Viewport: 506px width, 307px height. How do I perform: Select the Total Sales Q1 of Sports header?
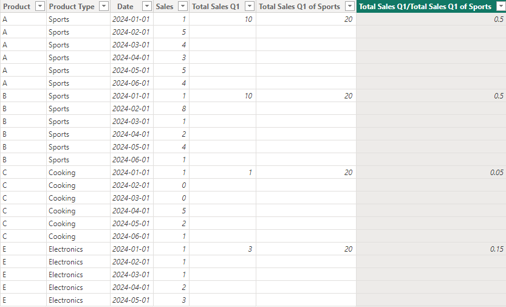tap(299, 7)
